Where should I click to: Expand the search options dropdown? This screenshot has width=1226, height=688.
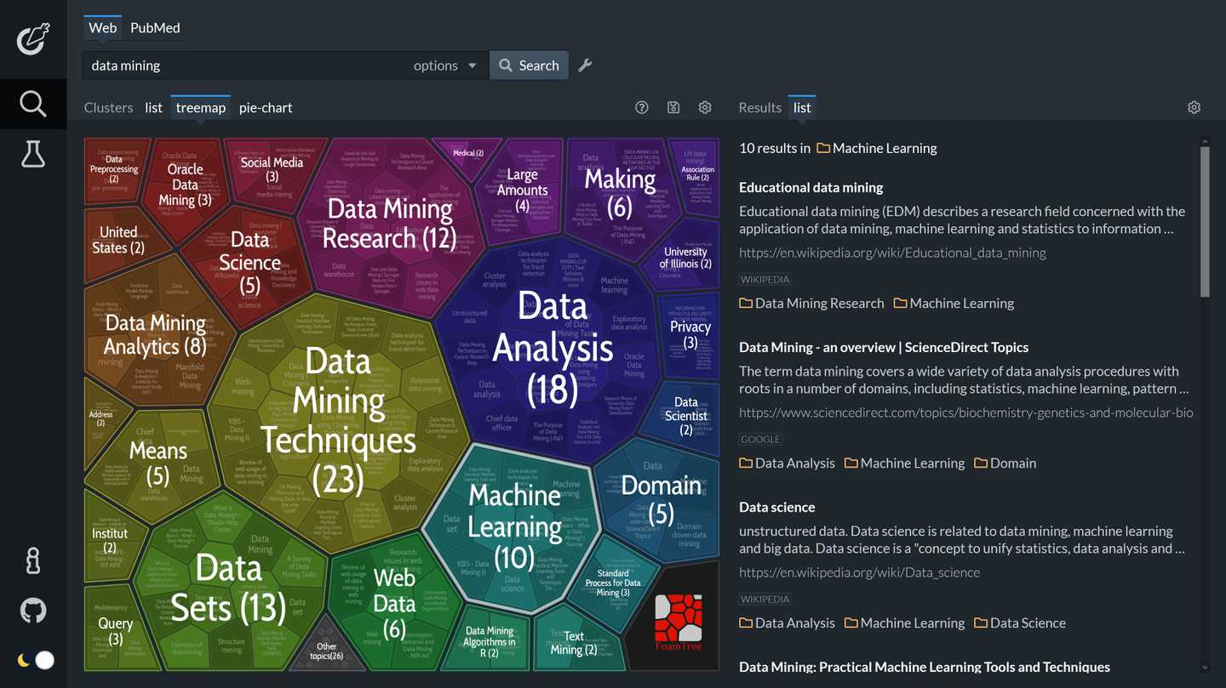point(444,65)
